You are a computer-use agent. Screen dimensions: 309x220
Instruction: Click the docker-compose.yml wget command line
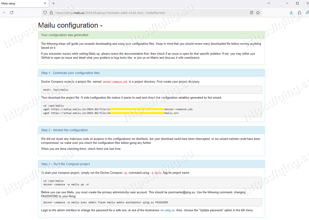(x=118, y=109)
